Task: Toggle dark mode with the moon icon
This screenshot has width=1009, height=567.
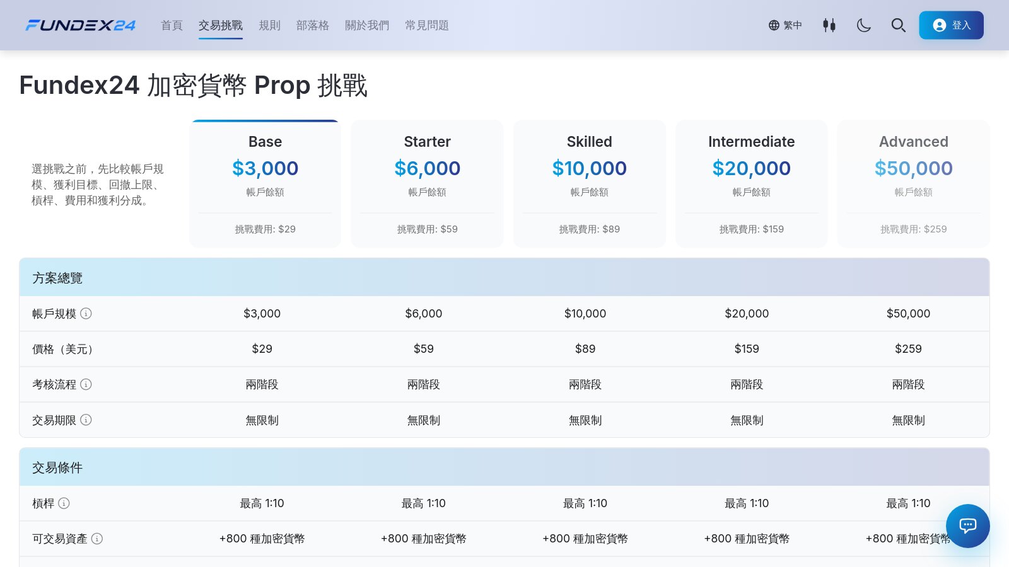Action: tap(864, 25)
